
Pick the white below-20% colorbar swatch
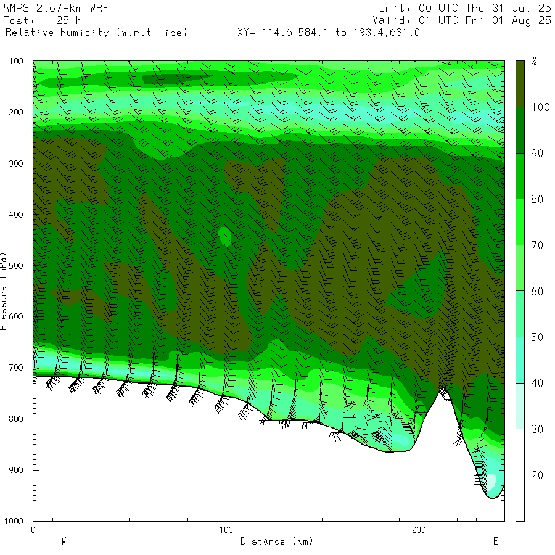[x=520, y=498]
